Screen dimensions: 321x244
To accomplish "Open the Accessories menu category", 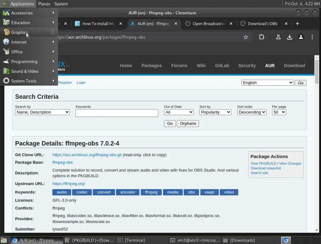I will coord(29,13).
